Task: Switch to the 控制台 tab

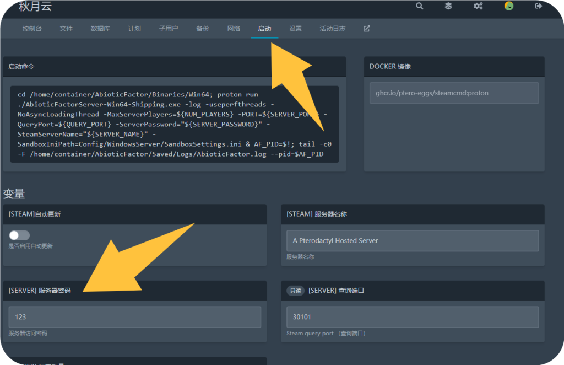Action: [x=32, y=29]
